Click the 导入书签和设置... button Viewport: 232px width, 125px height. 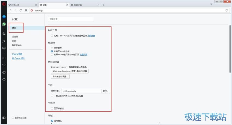pyautogui.click(x=60, y=77)
